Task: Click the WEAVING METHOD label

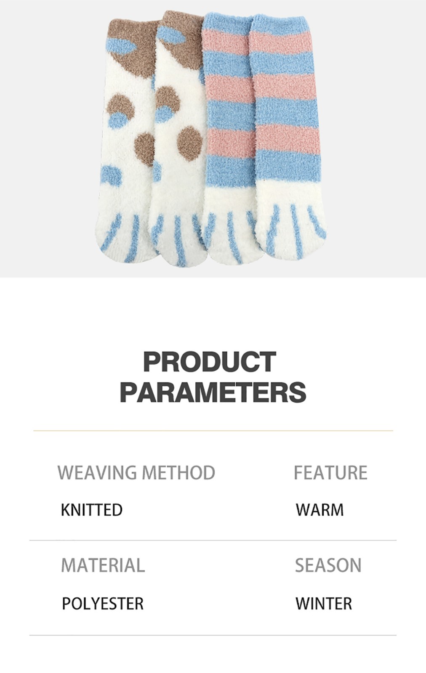Action: [x=136, y=473]
